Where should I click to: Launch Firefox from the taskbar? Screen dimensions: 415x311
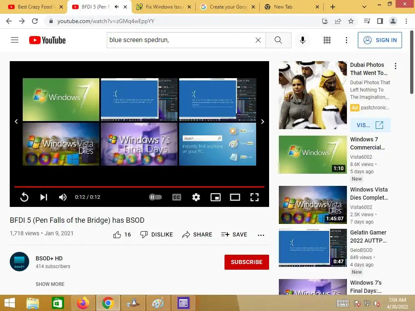click(x=83, y=303)
